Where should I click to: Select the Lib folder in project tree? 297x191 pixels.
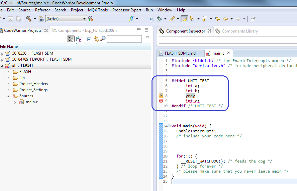(x=22, y=78)
